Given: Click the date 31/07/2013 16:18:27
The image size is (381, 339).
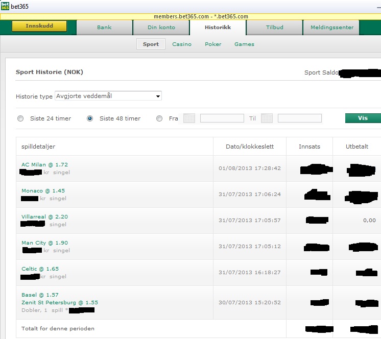Looking at the screenshot, I should [x=250, y=273].
